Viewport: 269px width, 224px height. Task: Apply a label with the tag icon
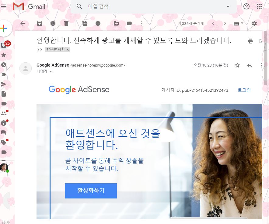coord(130,23)
